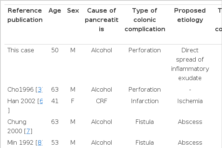The width and height of the screenshot is (222, 148).
Task: Click the Ischemia etiology cell
Action: 190,101
